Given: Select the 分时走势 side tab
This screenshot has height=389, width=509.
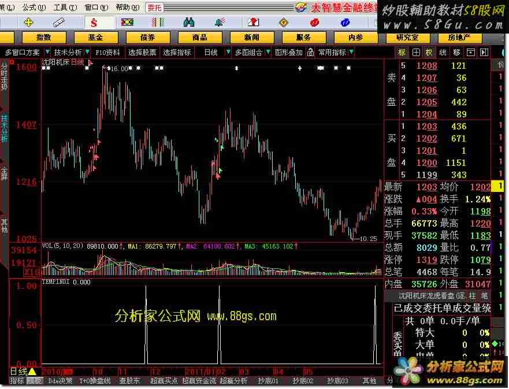Looking at the screenshot, I should pyautogui.click(x=4, y=76).
